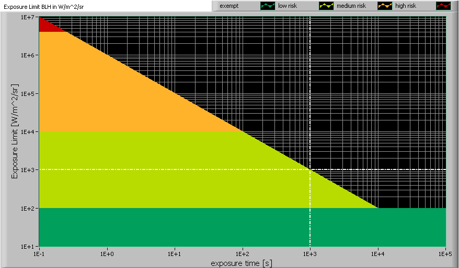
Task: Click the cursor crosshair intersection point
Action: (x=310, y=169)
